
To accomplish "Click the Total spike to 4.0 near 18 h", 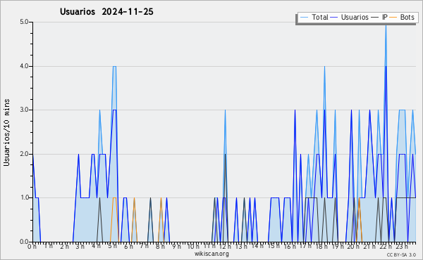I will 324,67.
